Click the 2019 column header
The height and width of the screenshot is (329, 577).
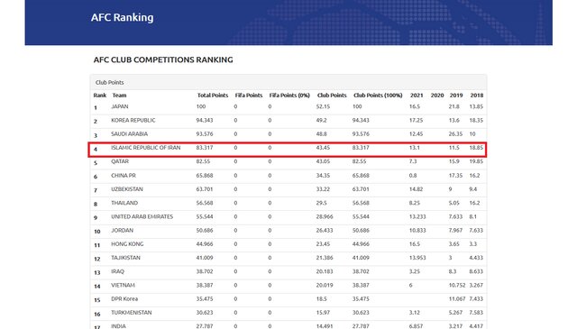pyautogui.click(x=456, y=96)
